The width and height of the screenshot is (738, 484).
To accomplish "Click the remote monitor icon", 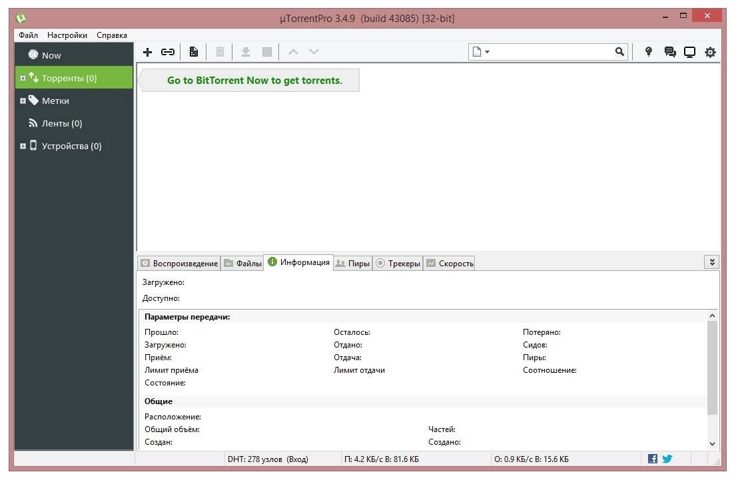I will (x=689, y=52).
